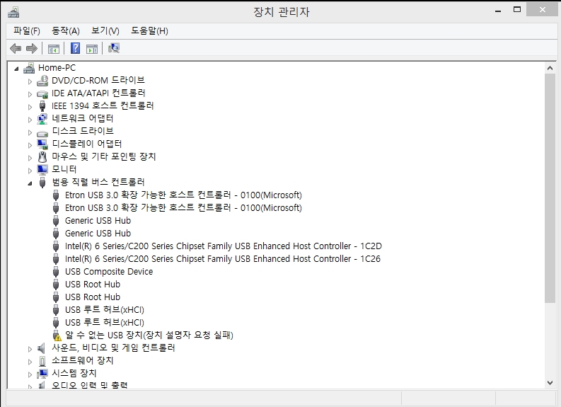Select the second USB 루트 허브(xHCI)
This screenshot has width=561, height=407.
click(105, 323)
